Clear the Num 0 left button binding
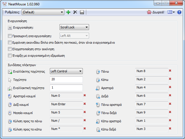 (85, 95)
